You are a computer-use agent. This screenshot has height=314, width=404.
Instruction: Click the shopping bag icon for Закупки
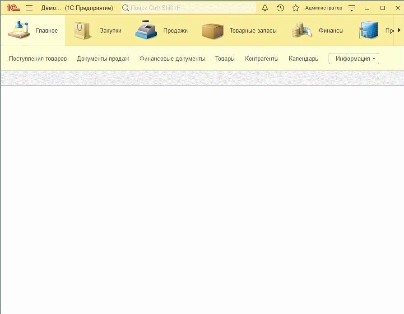(x=83, y=29)
